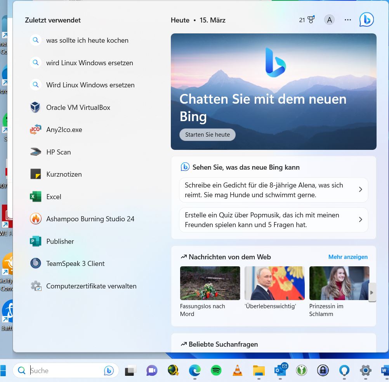Click the Start button on the taskbar
389x382 pixels.
click(3, 371)
